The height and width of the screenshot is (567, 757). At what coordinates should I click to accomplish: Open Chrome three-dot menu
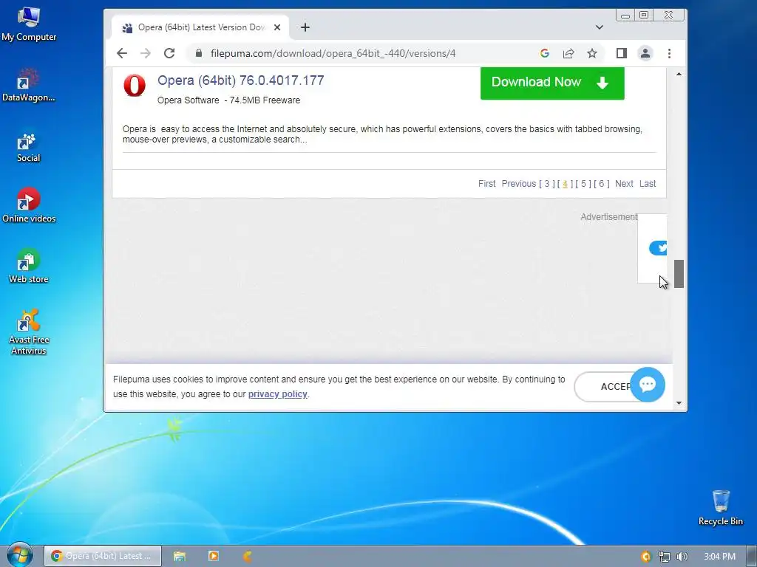(x=669, y=53)
